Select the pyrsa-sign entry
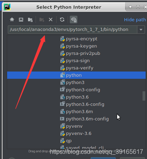Viewport: 147px width, 159px height. coord(76,61)
